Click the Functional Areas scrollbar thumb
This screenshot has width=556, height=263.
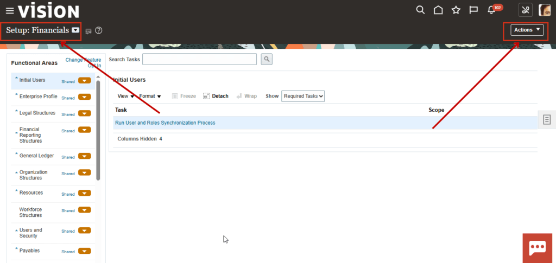pyautogui.click(x=98, y=131)
